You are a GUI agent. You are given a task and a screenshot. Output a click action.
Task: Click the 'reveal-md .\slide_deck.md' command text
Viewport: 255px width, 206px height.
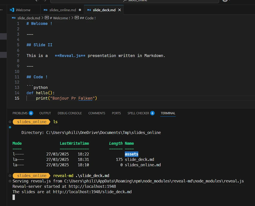point(81,176)
